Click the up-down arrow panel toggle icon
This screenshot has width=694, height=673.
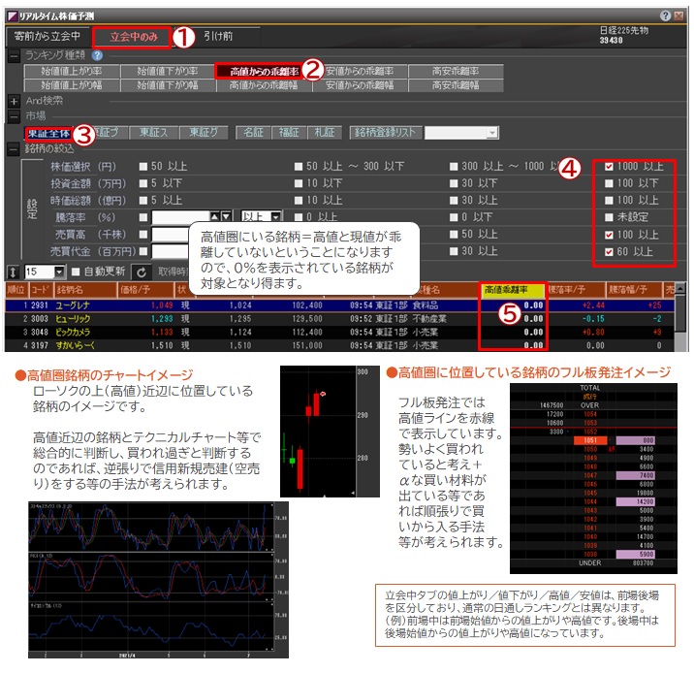point(14,272)
